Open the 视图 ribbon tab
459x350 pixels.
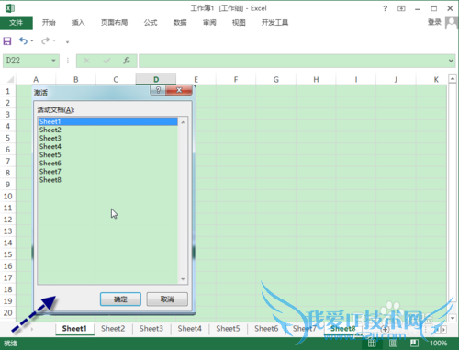tap(239, 22)
